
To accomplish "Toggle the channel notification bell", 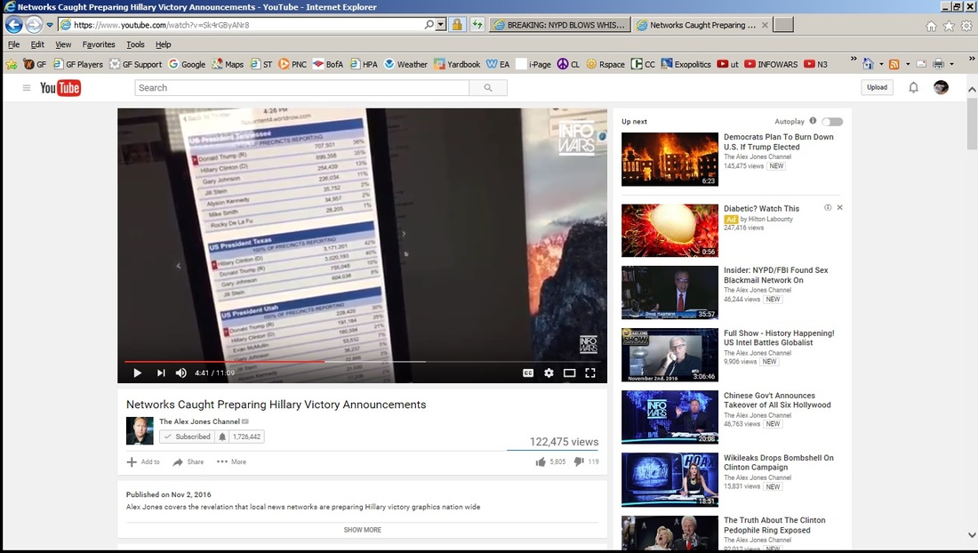I will pos(222,437).
